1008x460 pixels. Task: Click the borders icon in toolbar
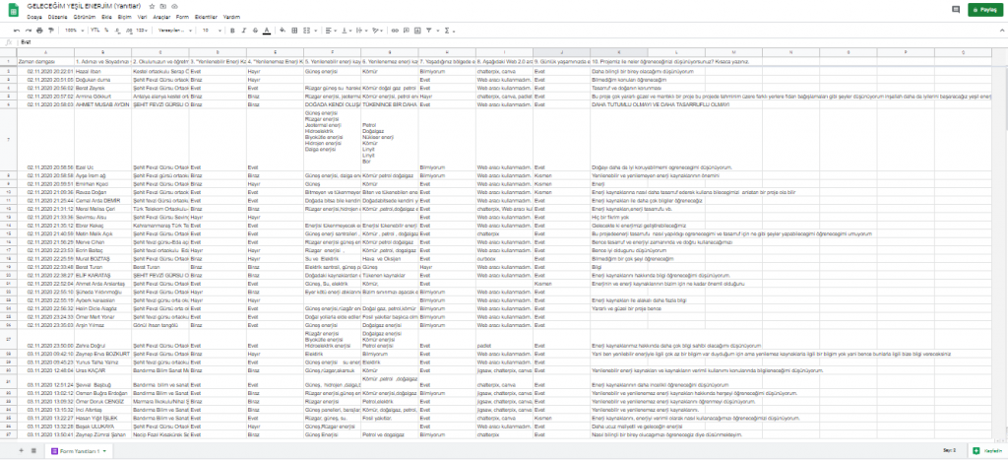[294, 30]
